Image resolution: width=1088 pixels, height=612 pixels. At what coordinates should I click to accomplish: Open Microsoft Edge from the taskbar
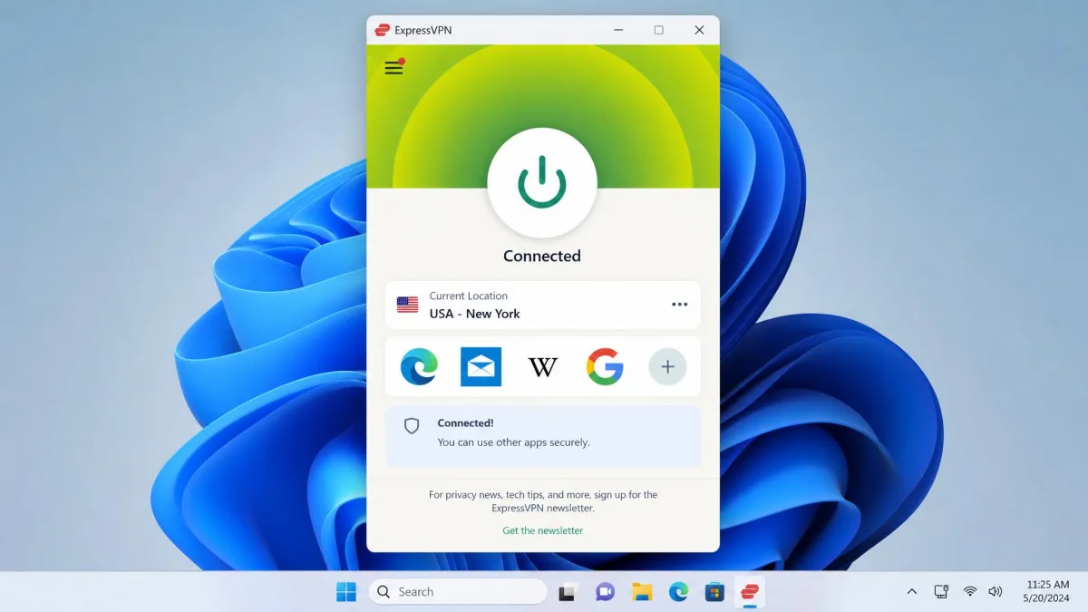678,592
